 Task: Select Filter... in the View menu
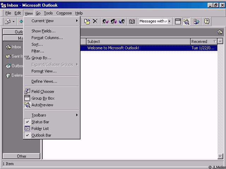pyautogui.click(x=52, y=51)
